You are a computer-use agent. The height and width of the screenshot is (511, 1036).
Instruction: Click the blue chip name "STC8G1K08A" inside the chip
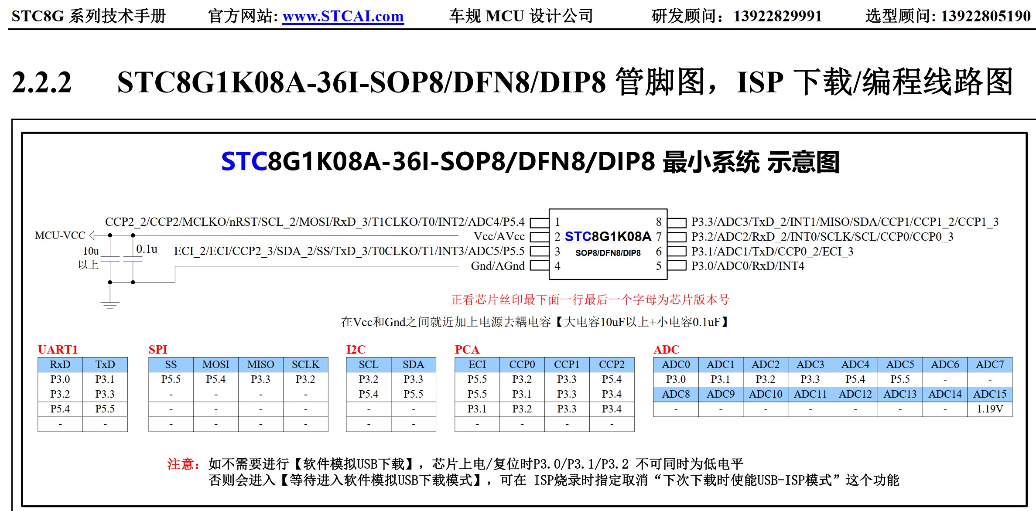click(x=608, y=236)
